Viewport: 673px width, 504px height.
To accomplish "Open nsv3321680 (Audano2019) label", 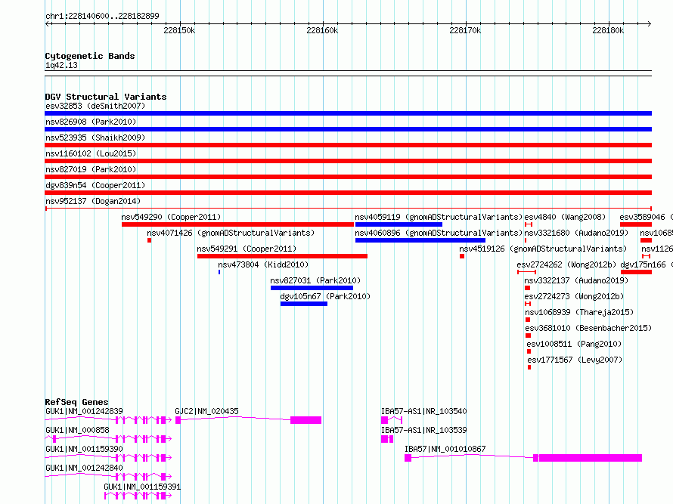I will [x=576, y=233].
